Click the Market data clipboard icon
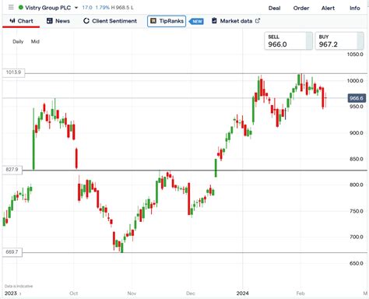369x299 pixels. click(x=214, y=20)
